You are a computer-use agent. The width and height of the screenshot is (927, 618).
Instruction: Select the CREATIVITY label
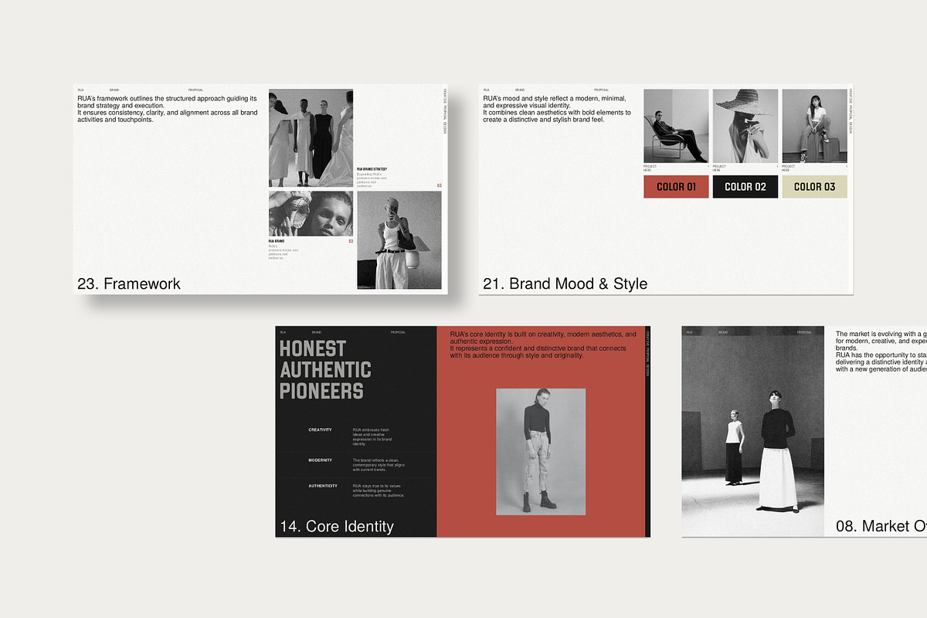point(320,430)
